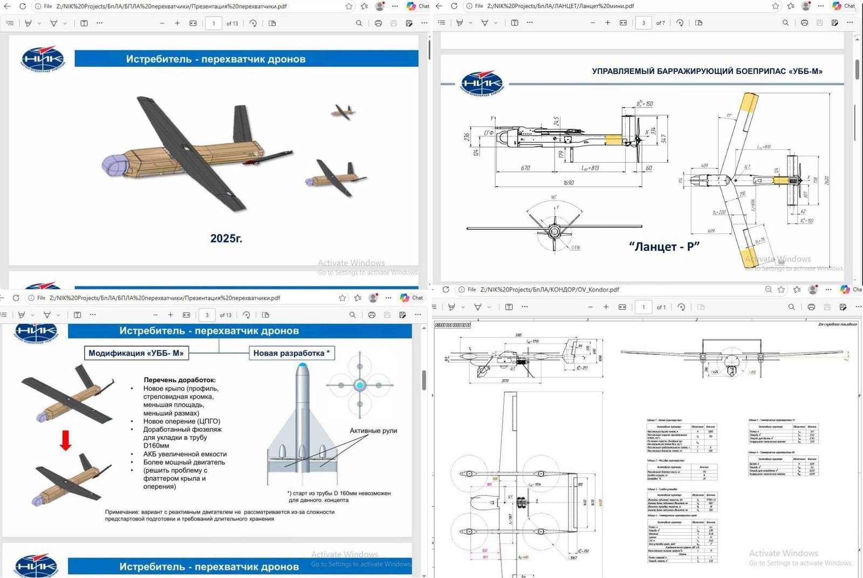This screenshot has height=578, width=863.
Task: Zoom out in Ланцет мини PDF
Action: (593, 23)
